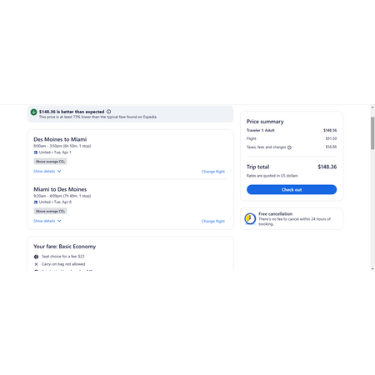The height and width of the screenshot is (375, 375).
Task: Change the Des Moines to Miami flight
Action: point(213,172)
